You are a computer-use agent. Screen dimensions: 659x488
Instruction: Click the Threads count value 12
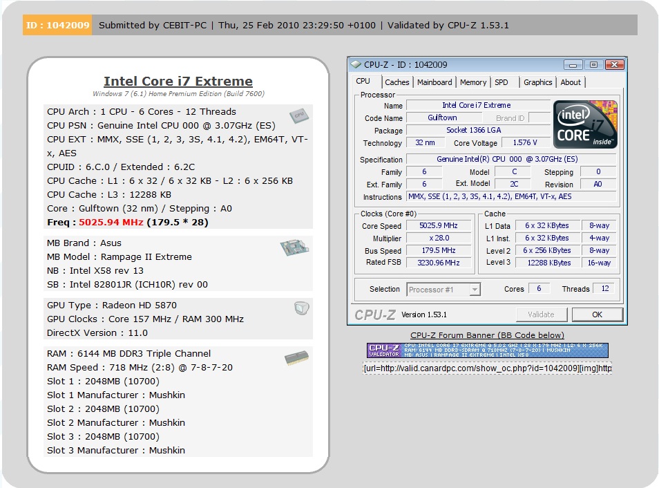[605, 288]
